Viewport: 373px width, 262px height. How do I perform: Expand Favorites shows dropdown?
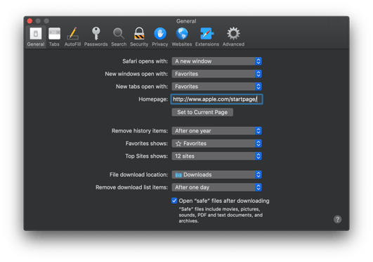pos(217,144)
